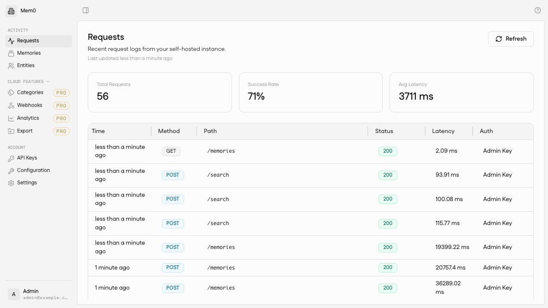548x308 pixels.
Task: Open Memories in the sidebar
Action: tap(39, 53)
